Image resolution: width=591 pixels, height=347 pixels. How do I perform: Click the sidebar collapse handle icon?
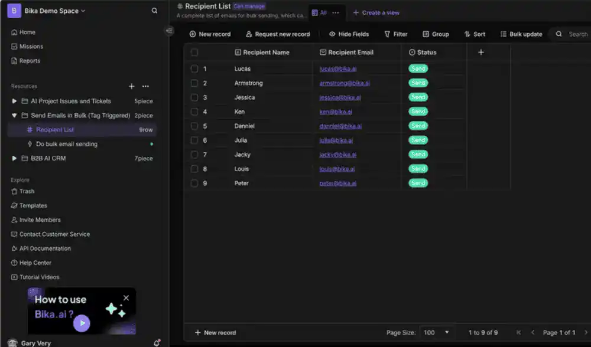170,31
